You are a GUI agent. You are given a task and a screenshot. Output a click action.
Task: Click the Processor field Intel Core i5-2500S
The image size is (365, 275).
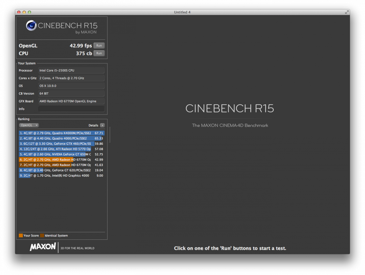coord(71,70)
